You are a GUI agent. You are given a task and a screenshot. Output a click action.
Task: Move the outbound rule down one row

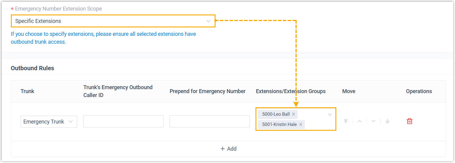click(374, 121)
